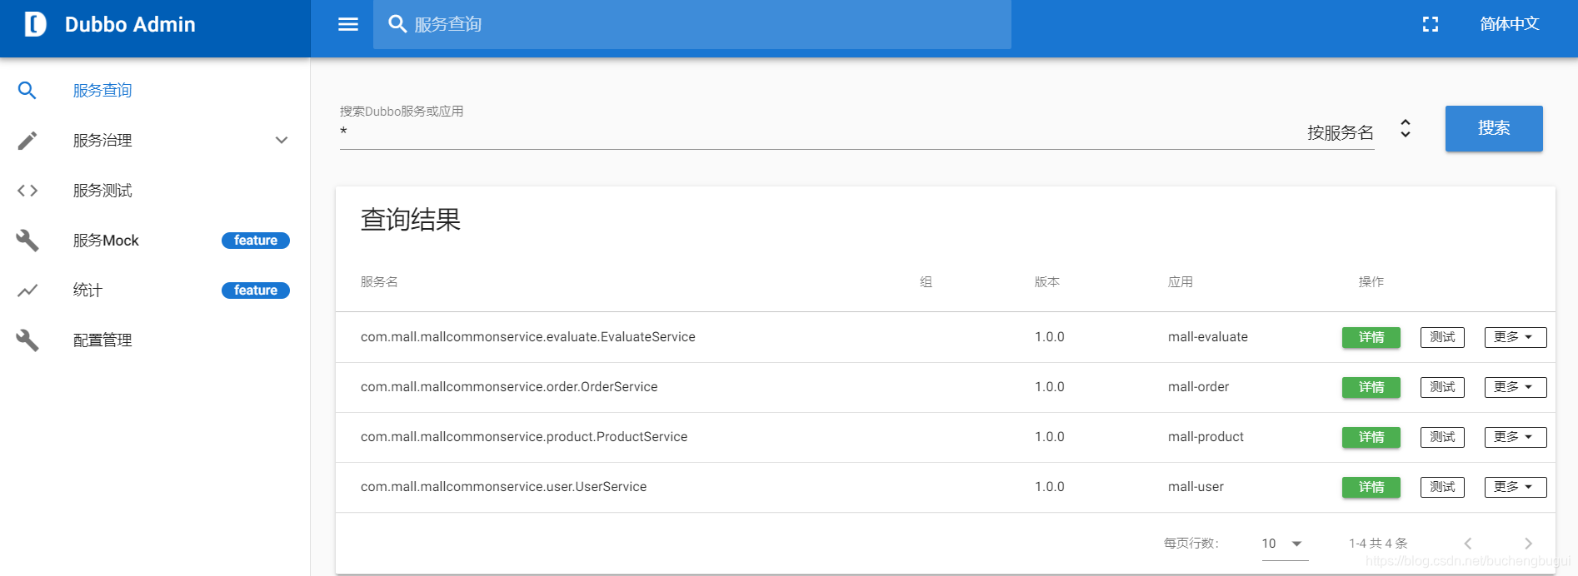The width and height of the screenshot is (1578, 576).
Task: Go to previous results page arrow
Action: click(x=1468, y=544)
